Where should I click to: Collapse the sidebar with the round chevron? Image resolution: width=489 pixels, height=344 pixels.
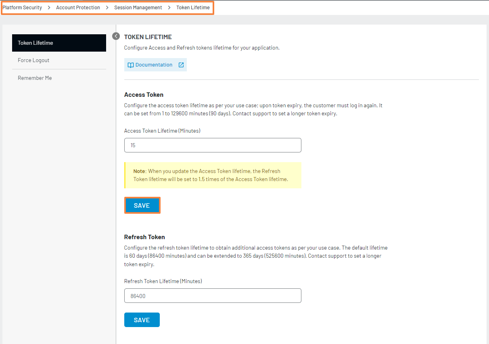(116, 36)
